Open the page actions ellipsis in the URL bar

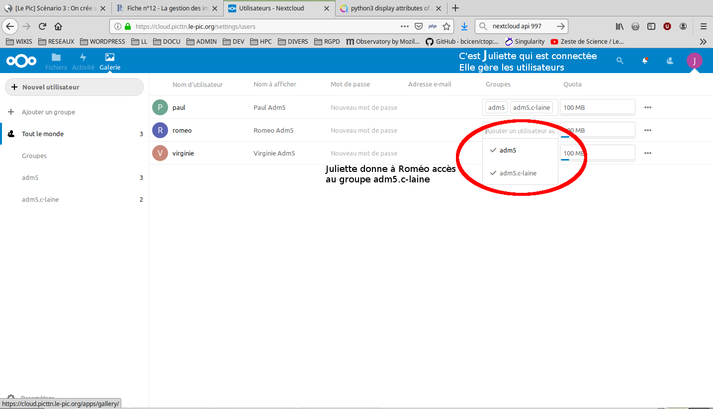tap(405, 26)
